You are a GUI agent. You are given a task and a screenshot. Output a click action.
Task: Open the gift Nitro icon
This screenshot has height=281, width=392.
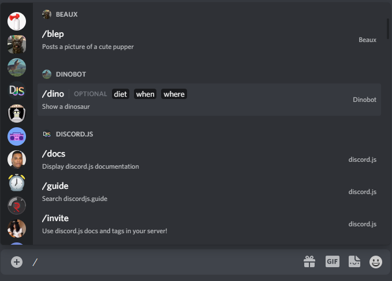309,262
